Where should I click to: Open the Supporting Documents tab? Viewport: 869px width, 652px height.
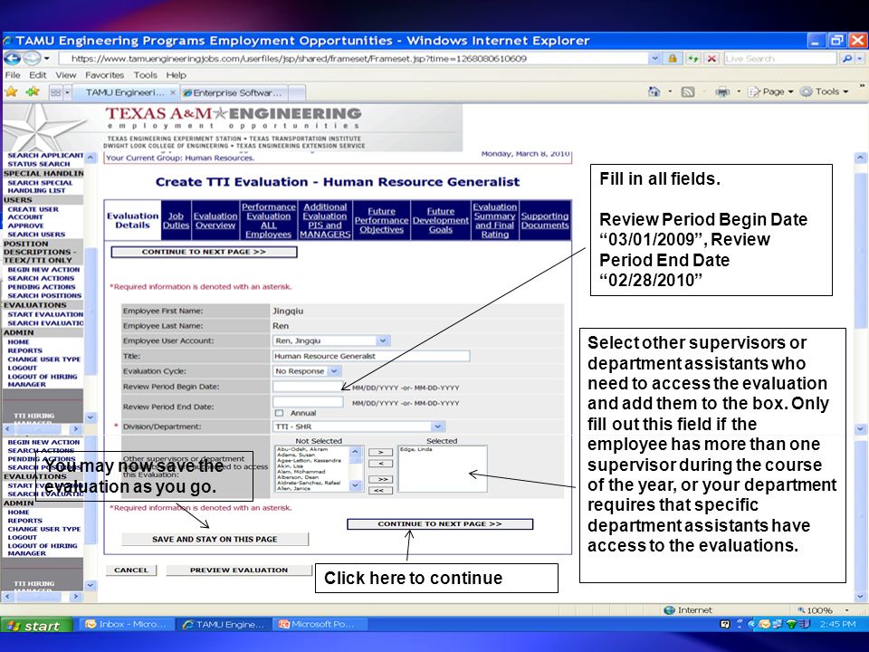pos(545,220)
